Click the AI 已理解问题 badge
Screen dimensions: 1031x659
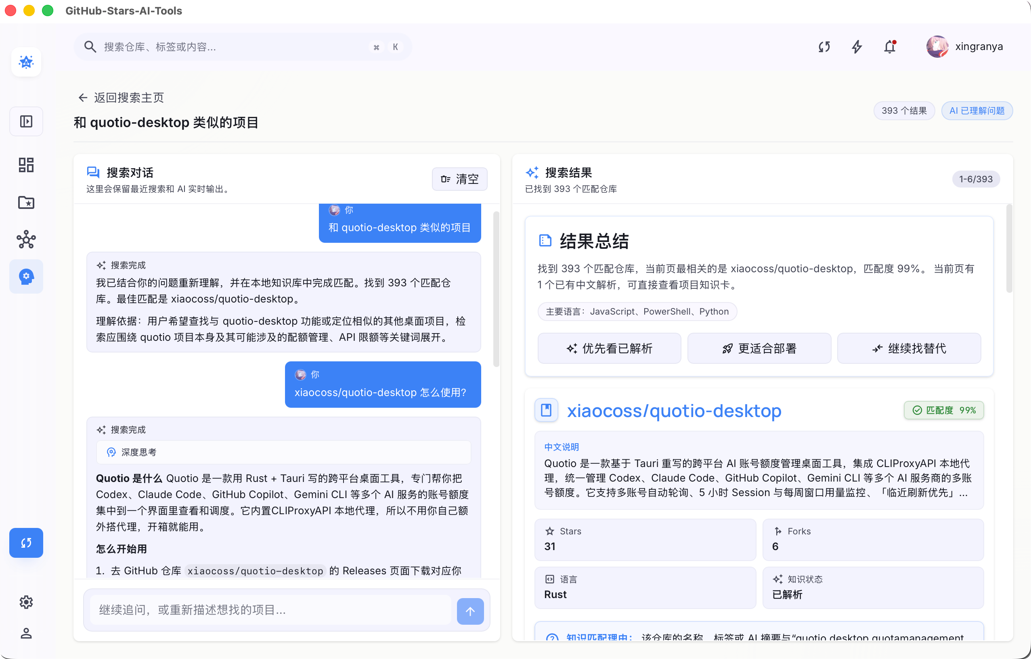[x=977, y=111]
